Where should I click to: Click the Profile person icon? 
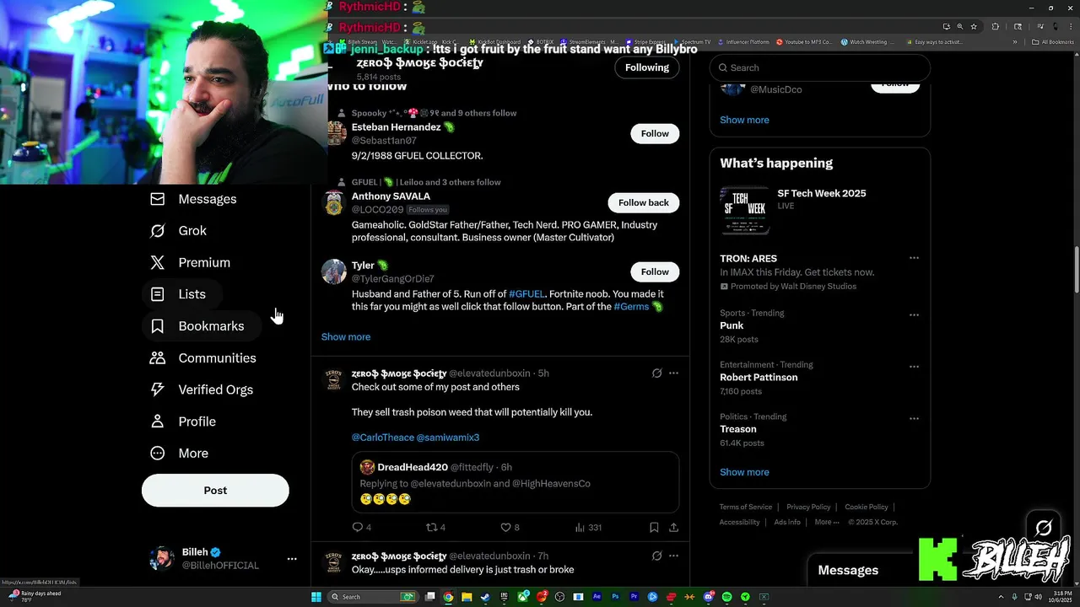pyautogui.click(x=157, y=422)
